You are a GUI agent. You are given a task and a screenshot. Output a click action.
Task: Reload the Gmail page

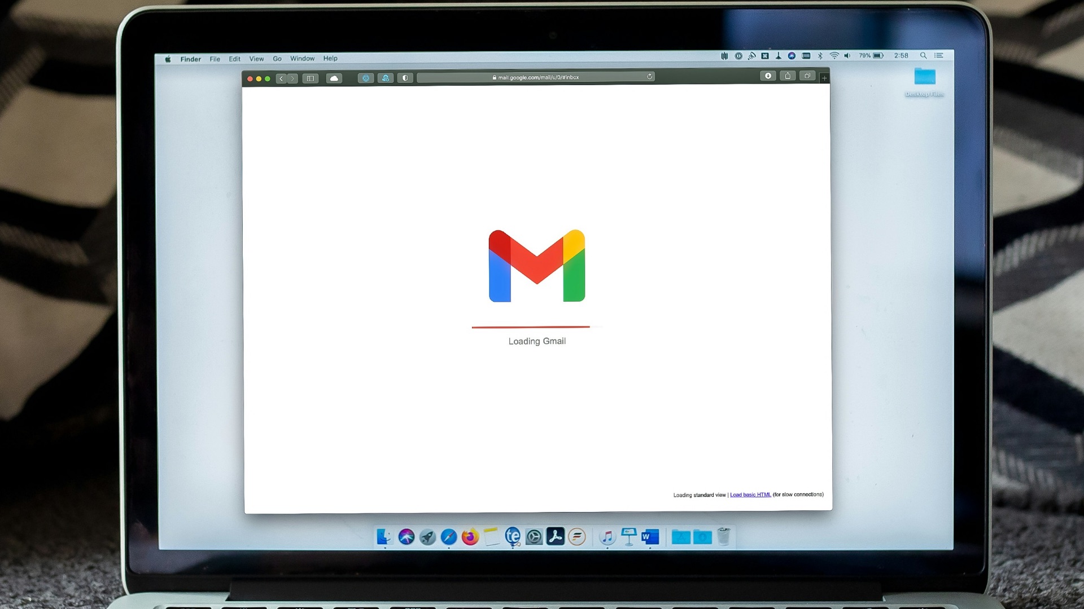tap(649, 77)
